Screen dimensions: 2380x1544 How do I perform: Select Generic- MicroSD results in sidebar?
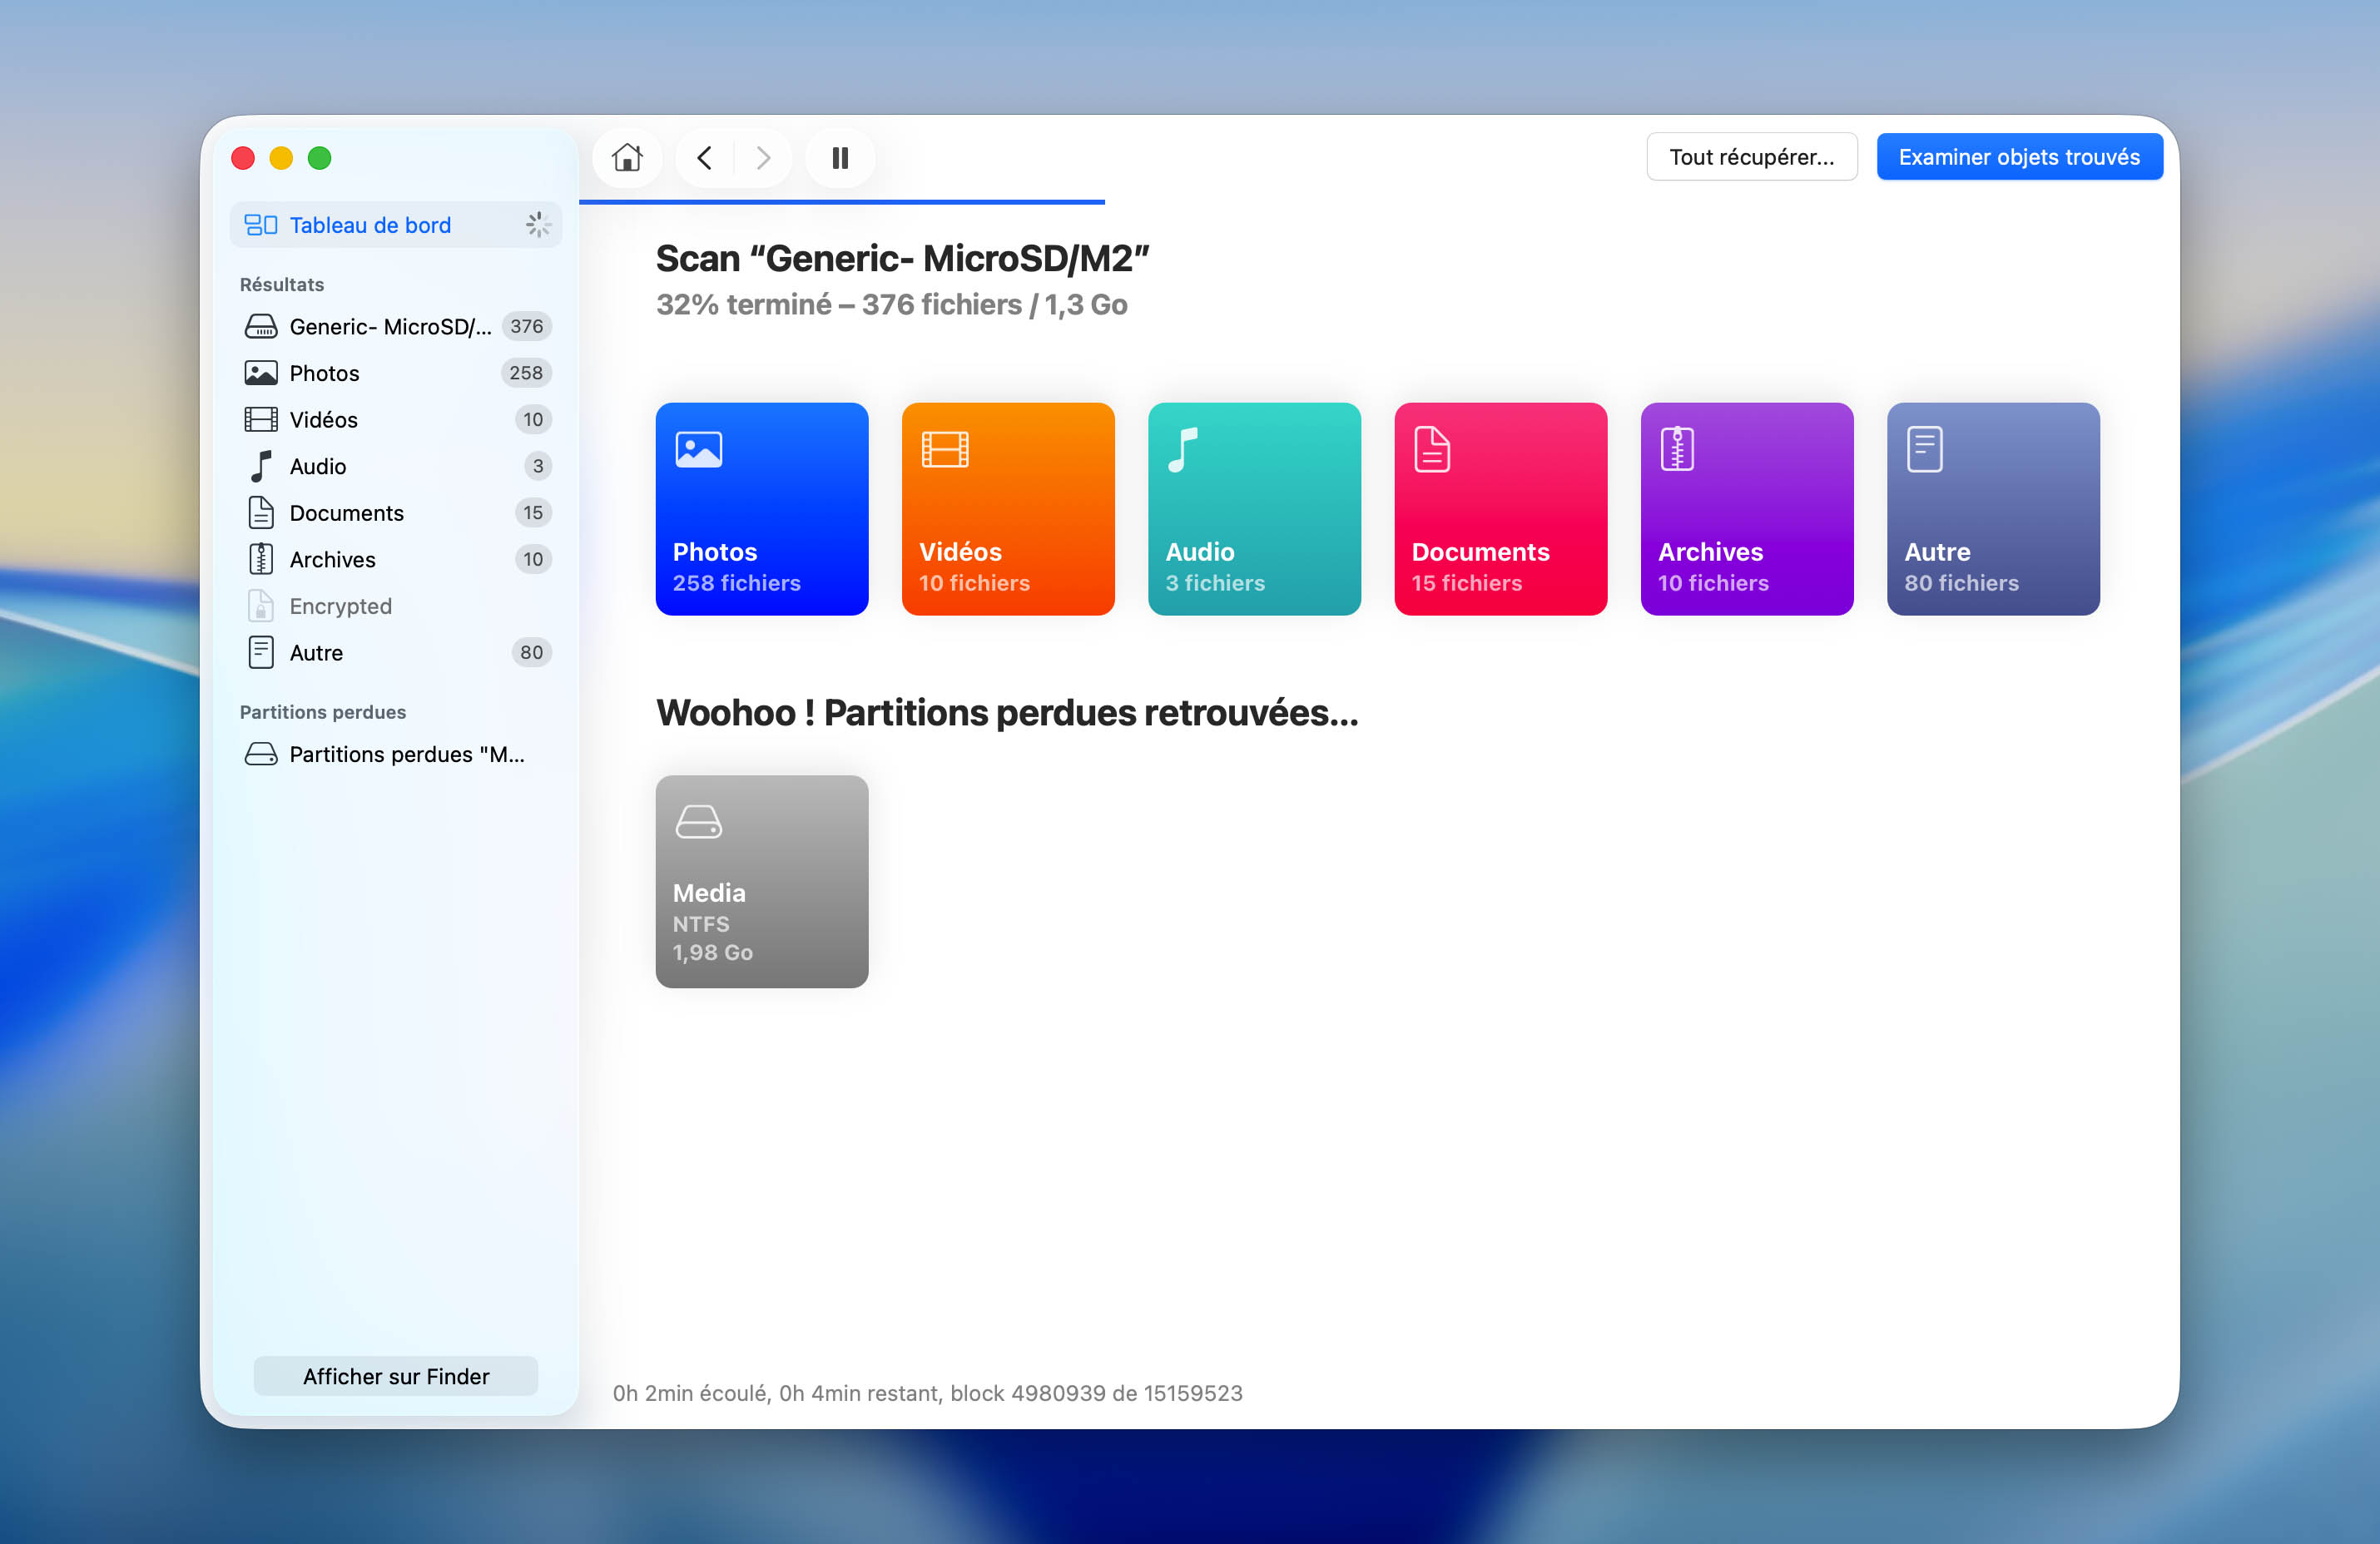tap(396, 326)
